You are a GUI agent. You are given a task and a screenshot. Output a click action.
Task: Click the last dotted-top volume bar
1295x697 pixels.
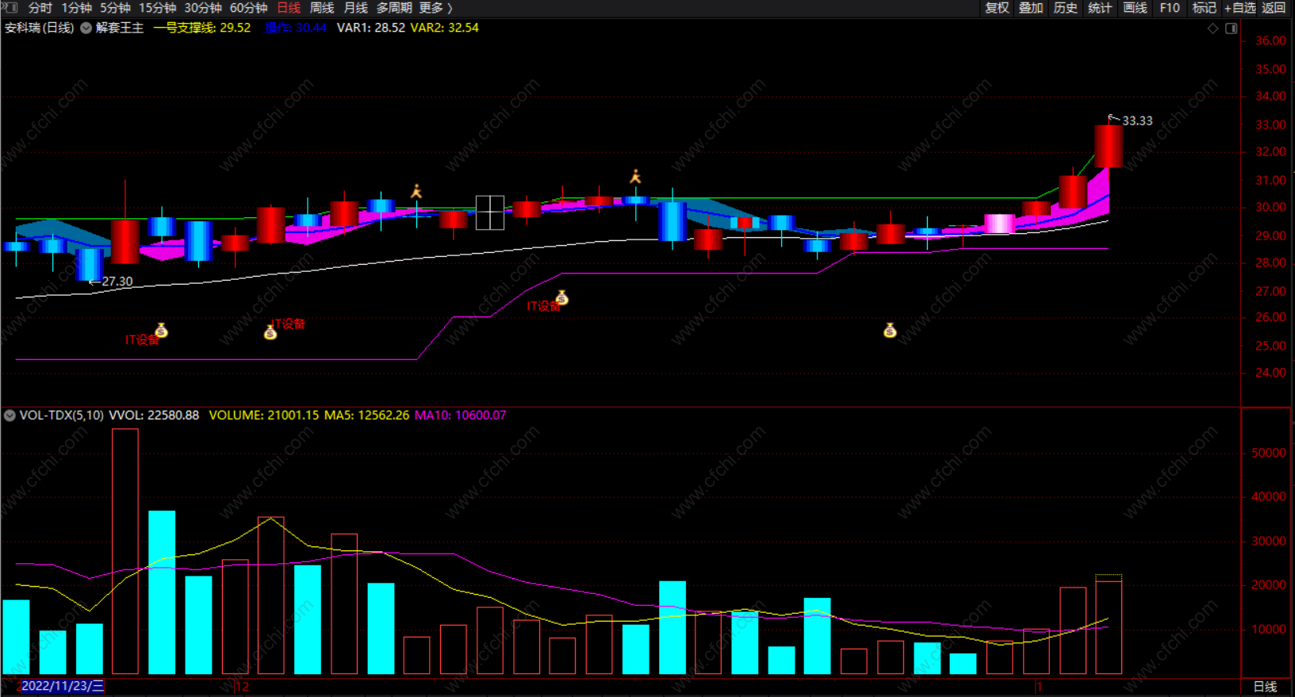pyautogui.click(x=1109, y=625)
